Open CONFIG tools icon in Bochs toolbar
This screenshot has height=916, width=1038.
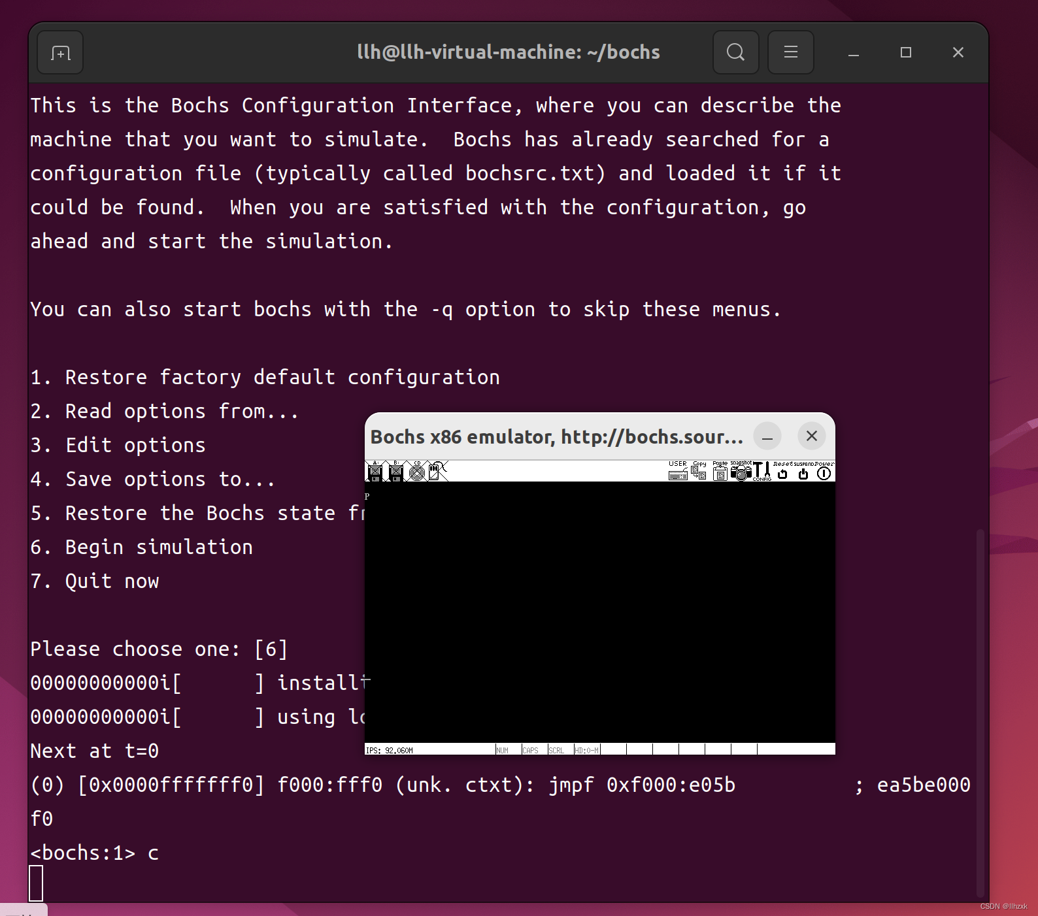pyautogui.click(x=762, y=470)
